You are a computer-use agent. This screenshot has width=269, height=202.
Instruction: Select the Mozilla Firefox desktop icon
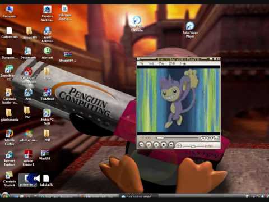[10, 137]
